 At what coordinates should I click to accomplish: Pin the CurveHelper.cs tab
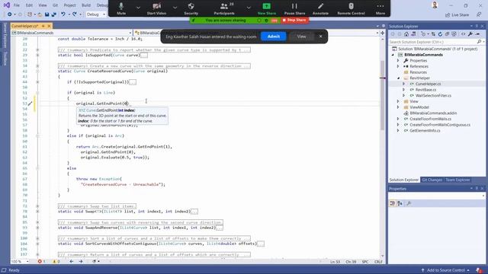tap(43, 26)
